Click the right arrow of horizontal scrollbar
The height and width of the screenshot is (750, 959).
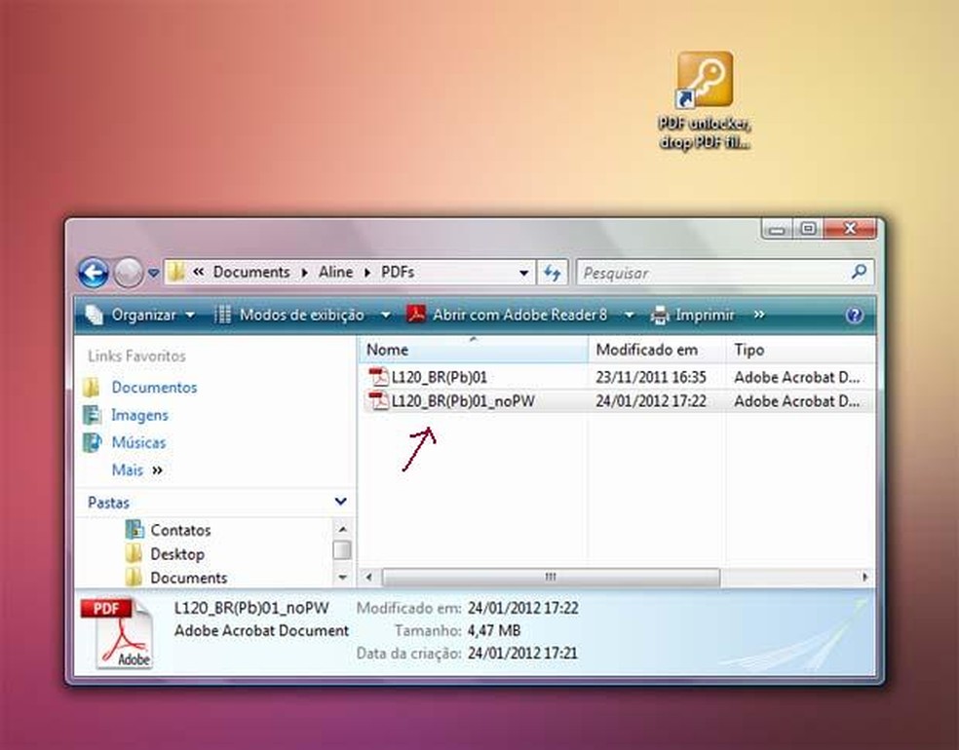point(864,577)
